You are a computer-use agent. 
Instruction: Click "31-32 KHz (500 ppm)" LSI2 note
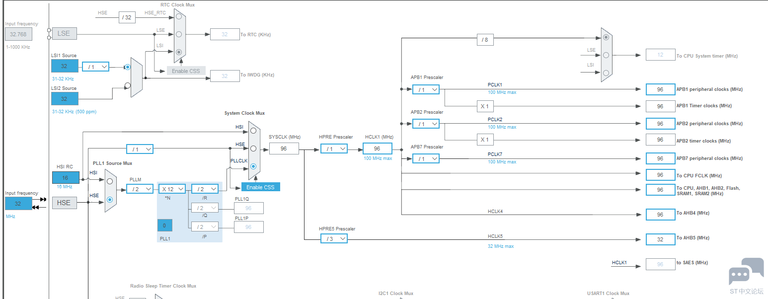coord(74,112)
